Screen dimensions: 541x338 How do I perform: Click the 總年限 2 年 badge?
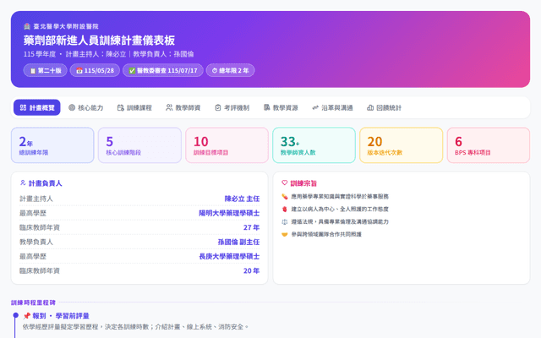[x=231, y=70]
